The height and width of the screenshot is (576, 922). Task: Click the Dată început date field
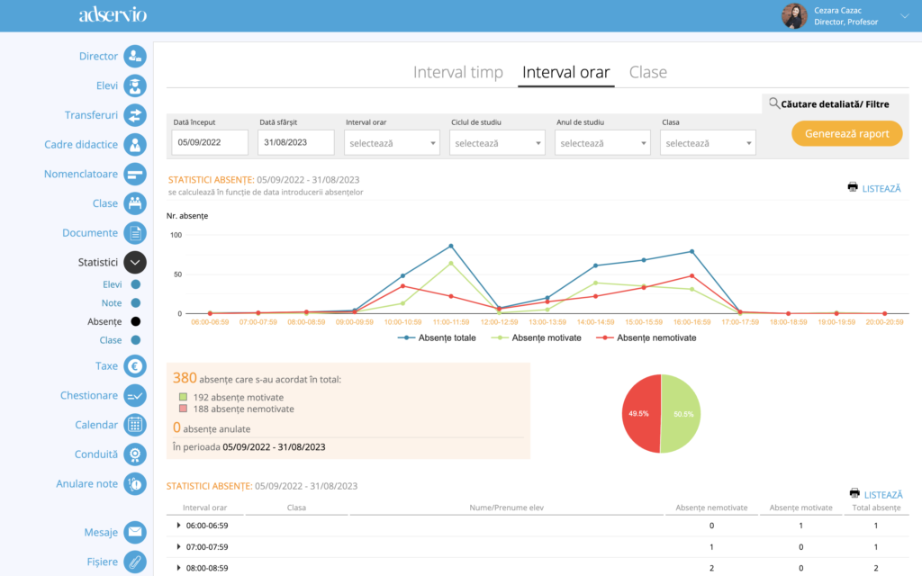[209, 143]
